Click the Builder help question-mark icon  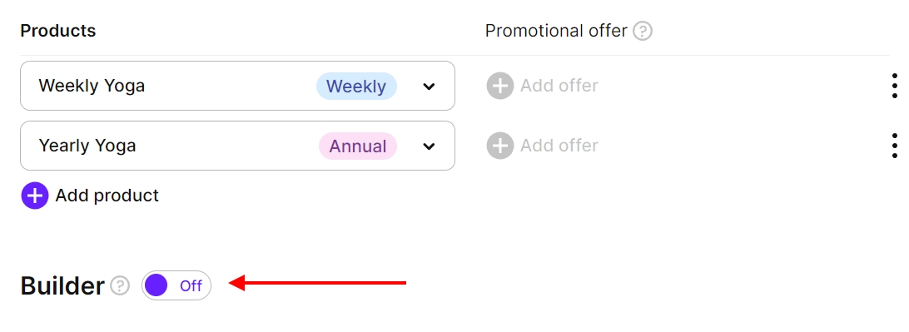coord(120,285)
